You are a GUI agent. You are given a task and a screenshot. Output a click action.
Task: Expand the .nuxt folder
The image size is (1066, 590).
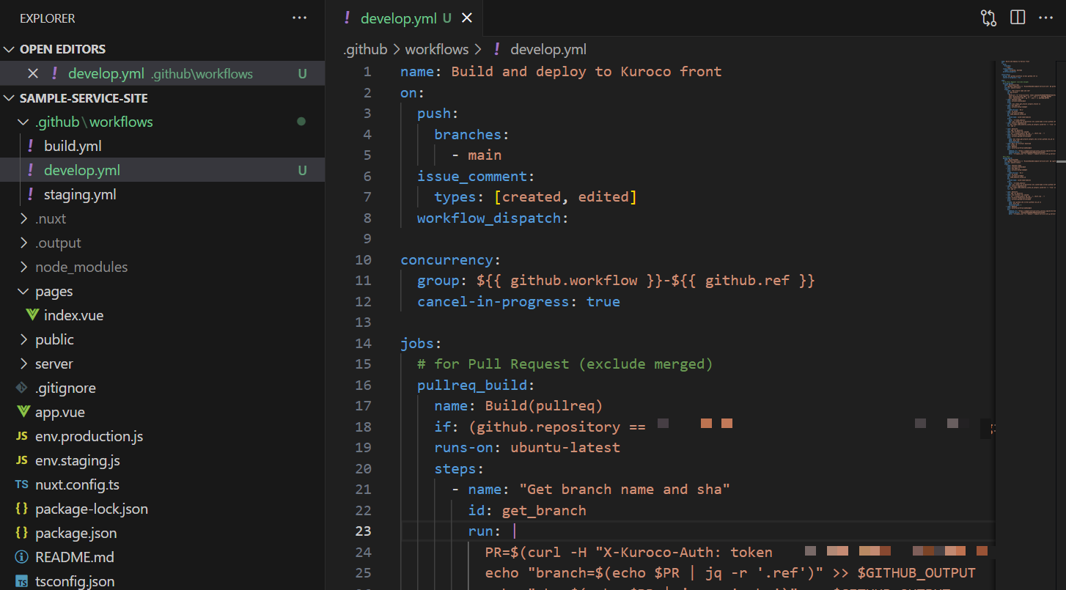[x=24, y=218]
